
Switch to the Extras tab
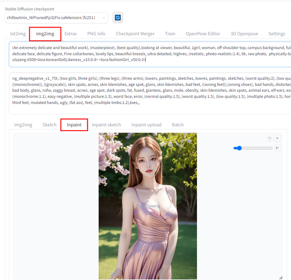[x=71, y=34]
